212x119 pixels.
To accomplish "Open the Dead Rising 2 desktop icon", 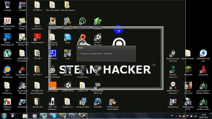I will (x=173, y=103).
